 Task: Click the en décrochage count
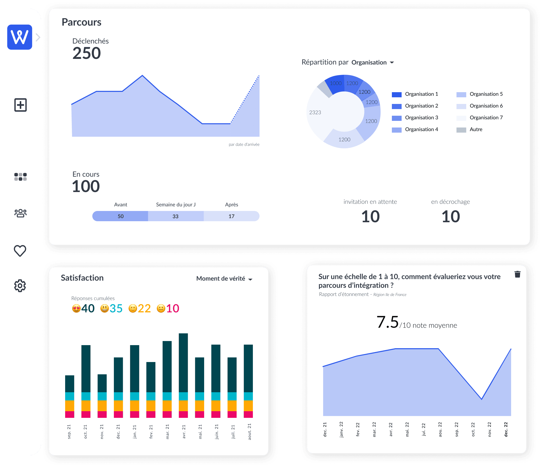451,217
